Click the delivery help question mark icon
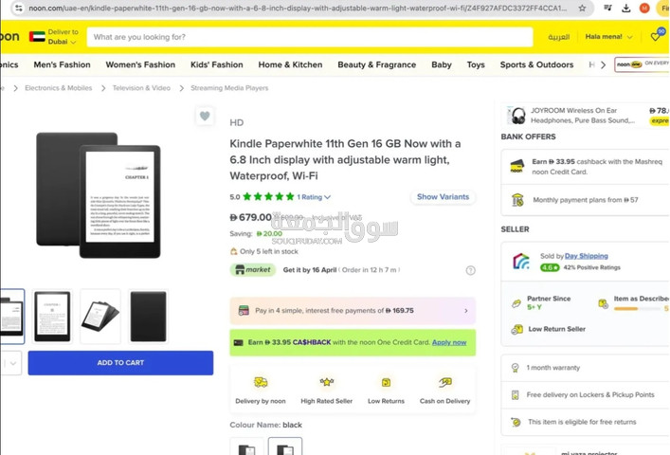The width and height of the screenshot is (670, 455). (x=470, y=270)
